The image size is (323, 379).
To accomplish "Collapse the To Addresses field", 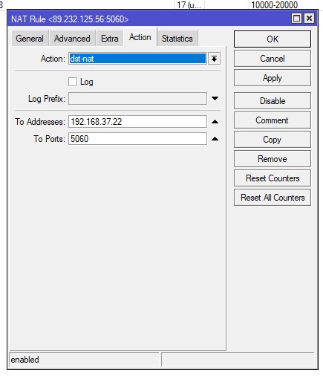I will tap(215, 122).
